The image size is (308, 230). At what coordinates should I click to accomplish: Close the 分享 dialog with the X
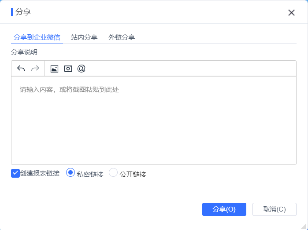(x=292, y=13)
